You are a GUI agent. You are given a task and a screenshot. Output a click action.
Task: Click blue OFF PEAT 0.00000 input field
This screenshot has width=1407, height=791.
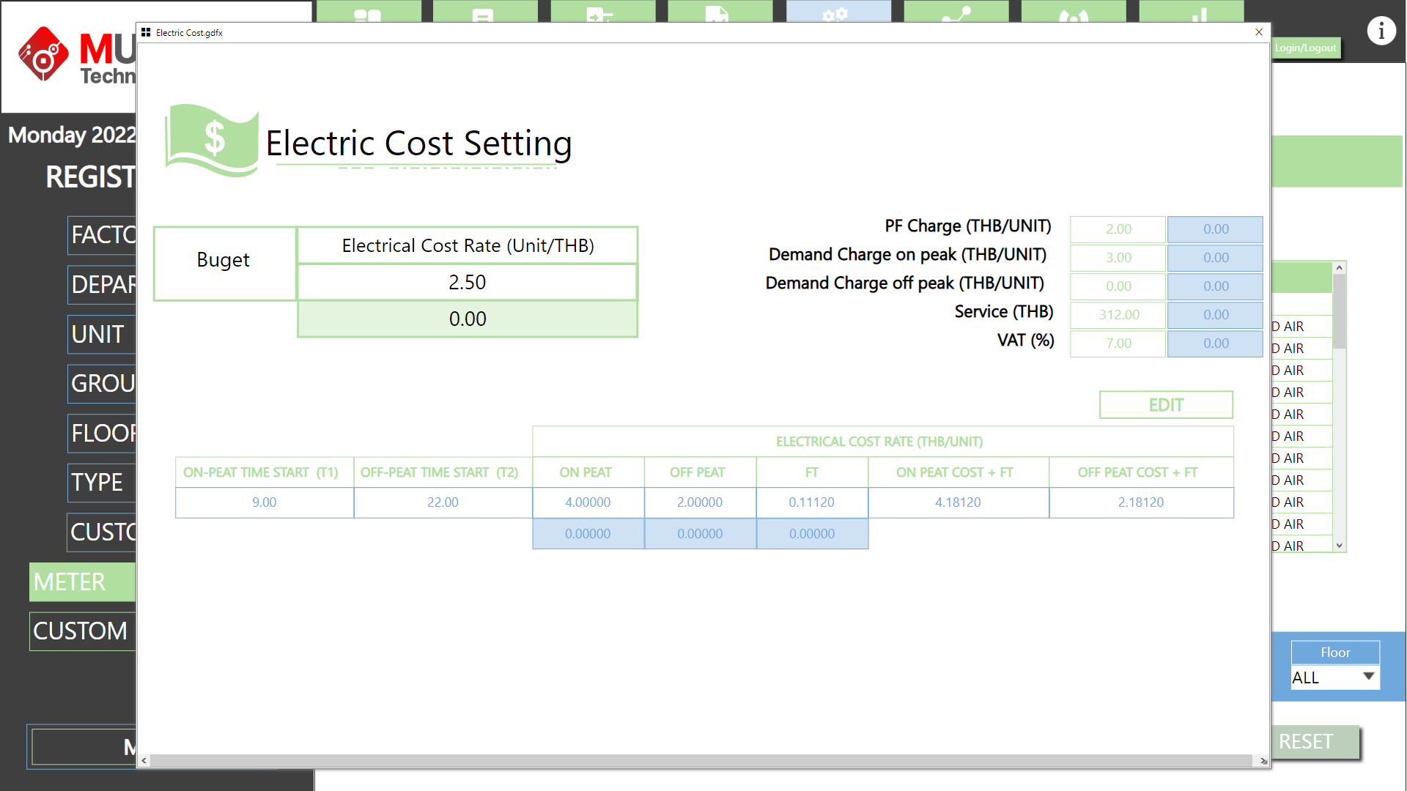(x=700, y=534)
